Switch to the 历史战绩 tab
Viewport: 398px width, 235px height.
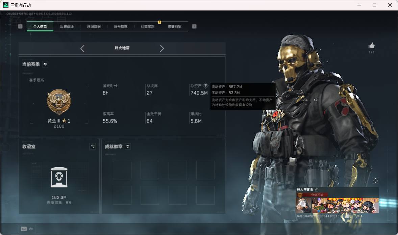pos(67,26)
